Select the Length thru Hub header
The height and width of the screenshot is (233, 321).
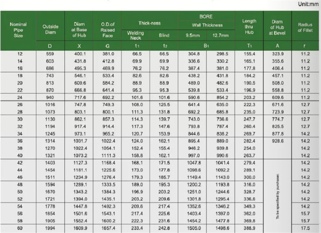[249, 26]
